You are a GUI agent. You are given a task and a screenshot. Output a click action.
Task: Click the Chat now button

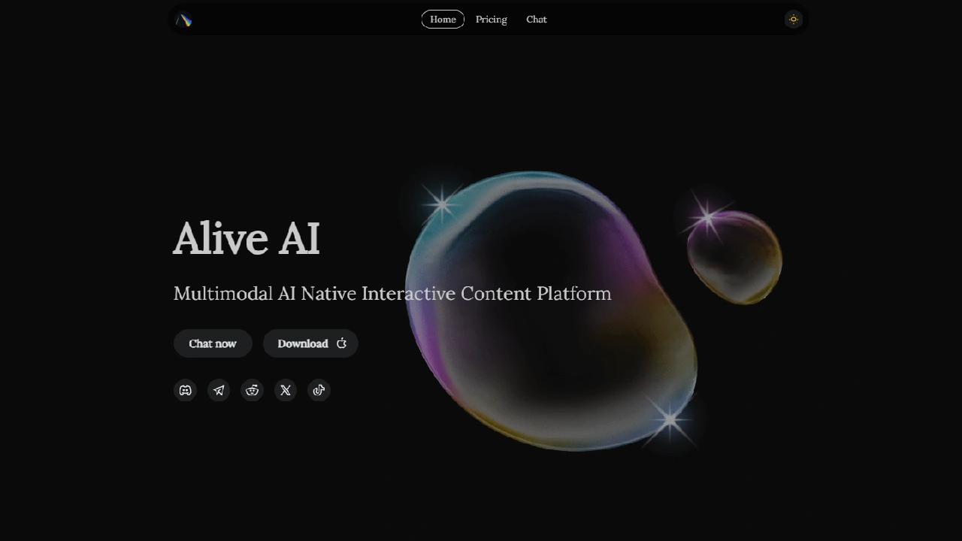213,343
